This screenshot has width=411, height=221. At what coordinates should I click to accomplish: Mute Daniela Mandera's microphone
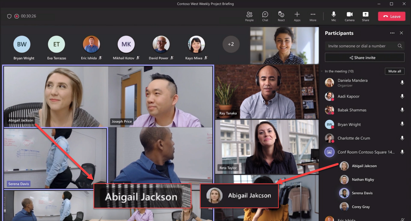402,82
